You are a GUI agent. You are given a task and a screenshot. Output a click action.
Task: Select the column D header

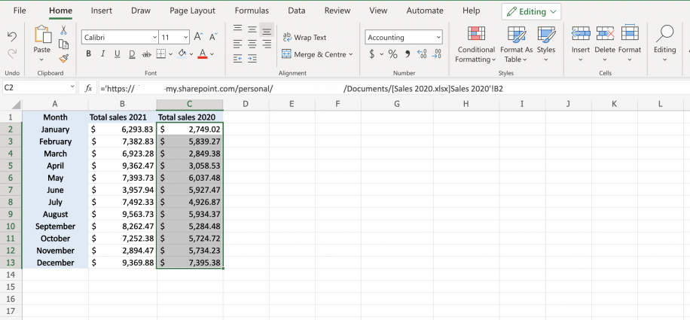(x=246, y=104)
